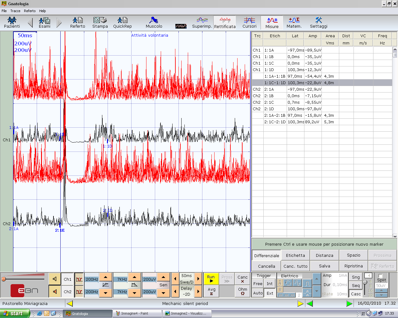Decrease the 7KHz high-cut filter
This screenshot has height=318, width=398.
coord(134,293)
